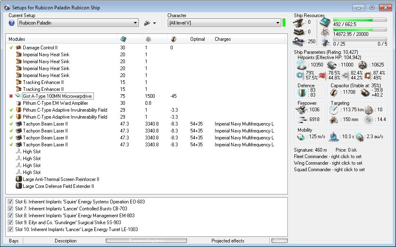Open the Current Setup Rubicon Paladin dropdown
The height and width of the screenshot is (247, 396).
(x=78, y=23)
